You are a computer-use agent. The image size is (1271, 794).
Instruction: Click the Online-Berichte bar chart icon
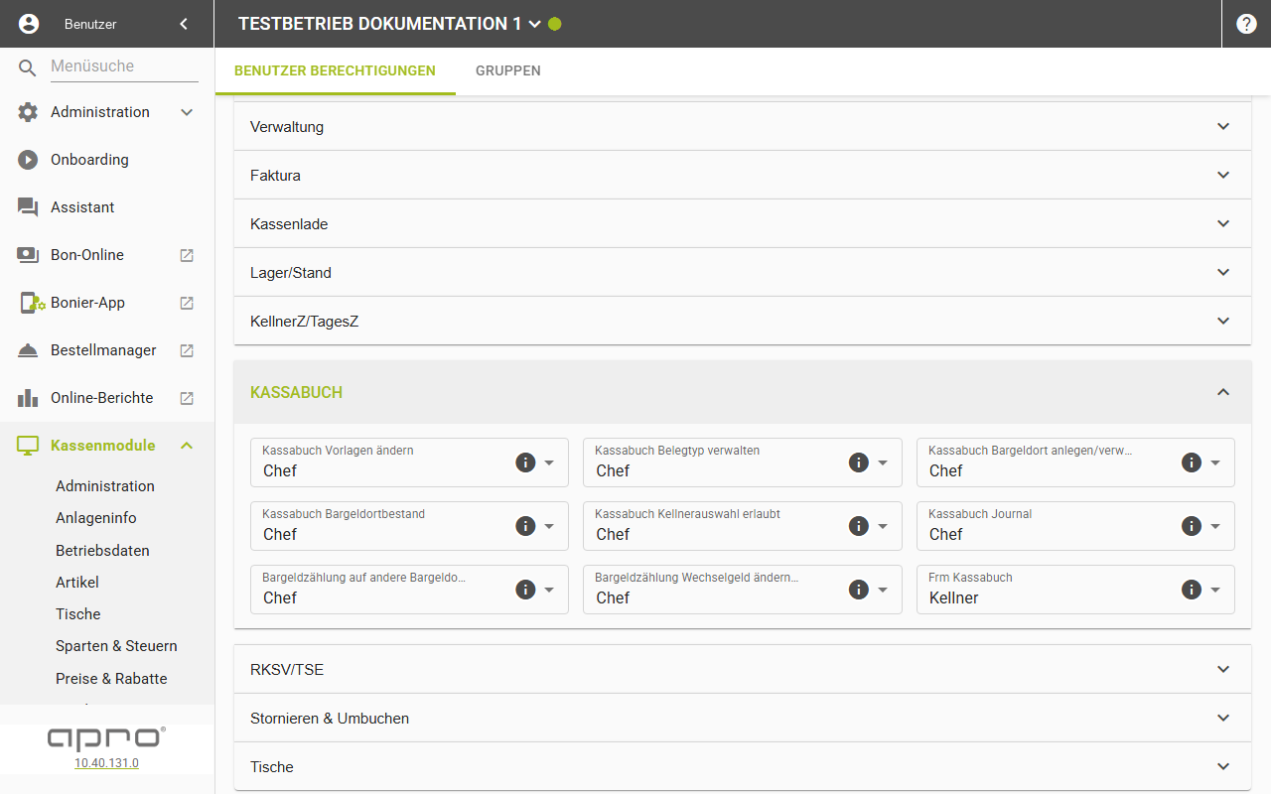click(x=28, y=398)
